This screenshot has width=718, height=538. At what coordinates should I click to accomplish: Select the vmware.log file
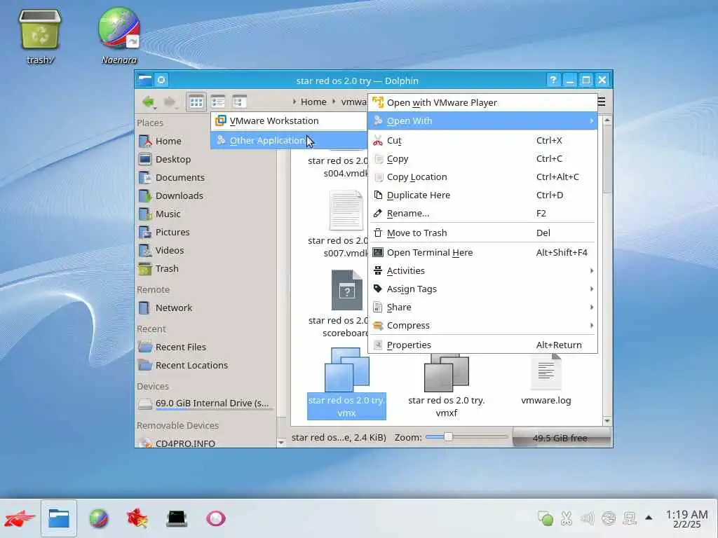click(546, 380)
